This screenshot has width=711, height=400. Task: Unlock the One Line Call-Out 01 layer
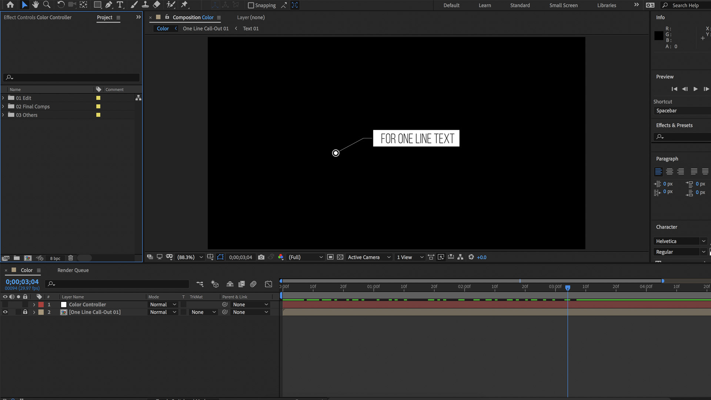coord(25,312)
